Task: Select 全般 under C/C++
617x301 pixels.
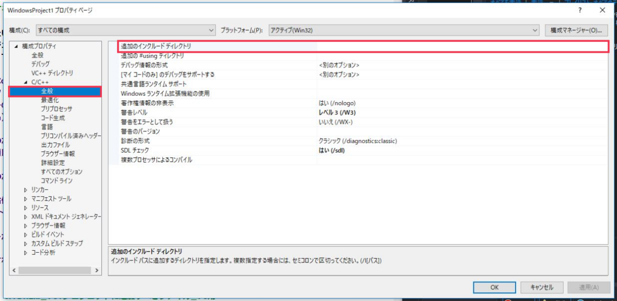Action: tap(47, 91)
